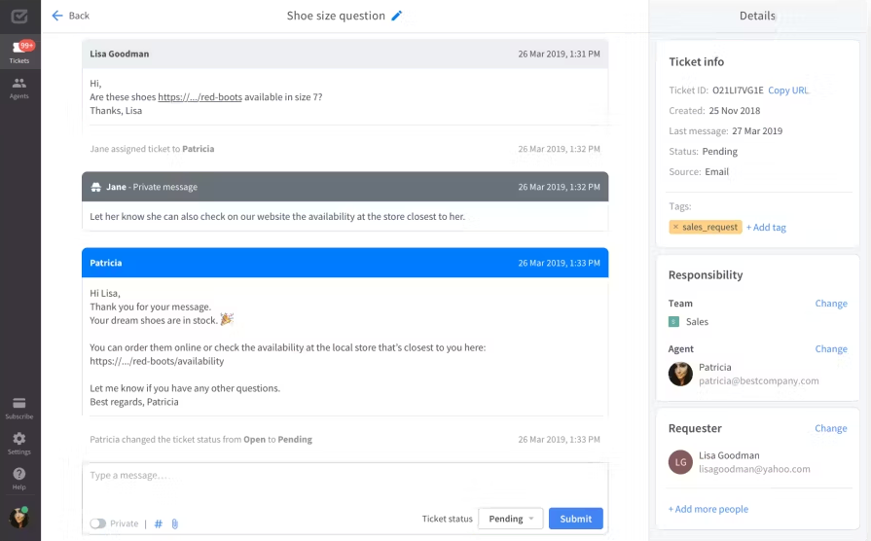Viewport: 871px width, 541px height.
Task: Edit ticket title with pencil icon
Action: (397, 16)
